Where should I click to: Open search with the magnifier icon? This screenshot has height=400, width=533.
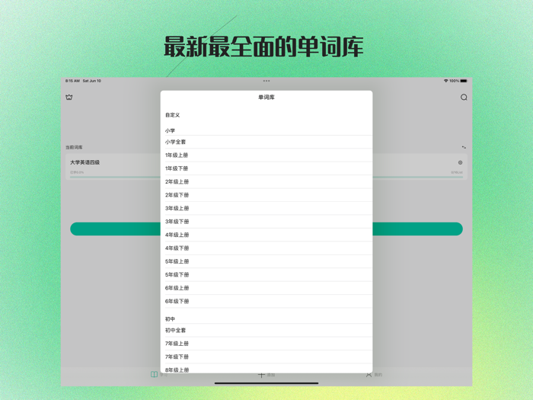(x=464, y=98)
